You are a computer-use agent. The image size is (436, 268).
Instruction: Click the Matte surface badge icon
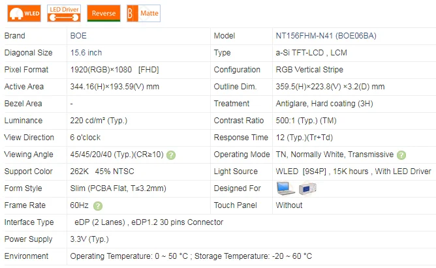[144, 13]
